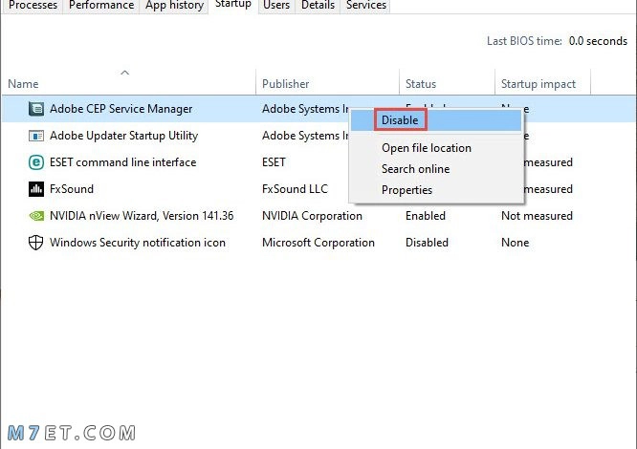The height and width of the screenshot is (449, 637).
Task: Click the ESET command line interface icon
Action: coord(36,162)
